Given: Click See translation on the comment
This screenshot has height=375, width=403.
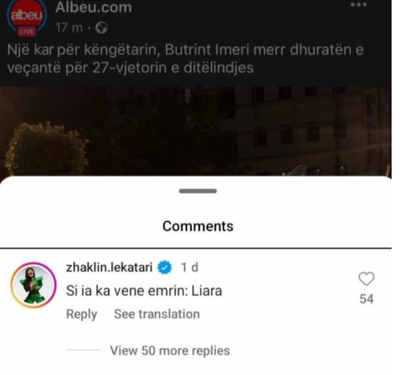Looking at the screenshot, I should (x=157, y=314).
